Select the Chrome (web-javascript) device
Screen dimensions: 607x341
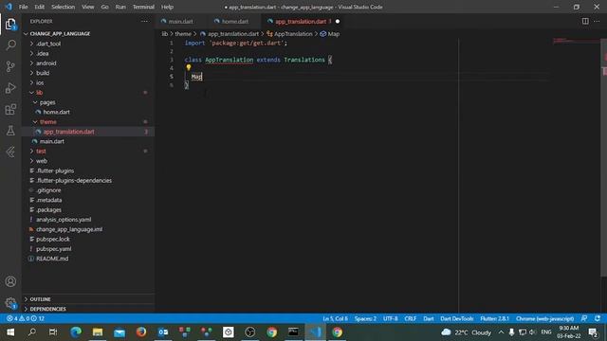point(544,318)
